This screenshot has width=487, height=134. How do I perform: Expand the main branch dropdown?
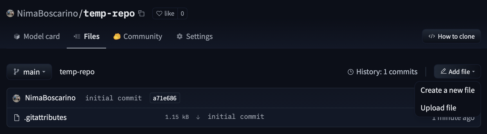29,72
